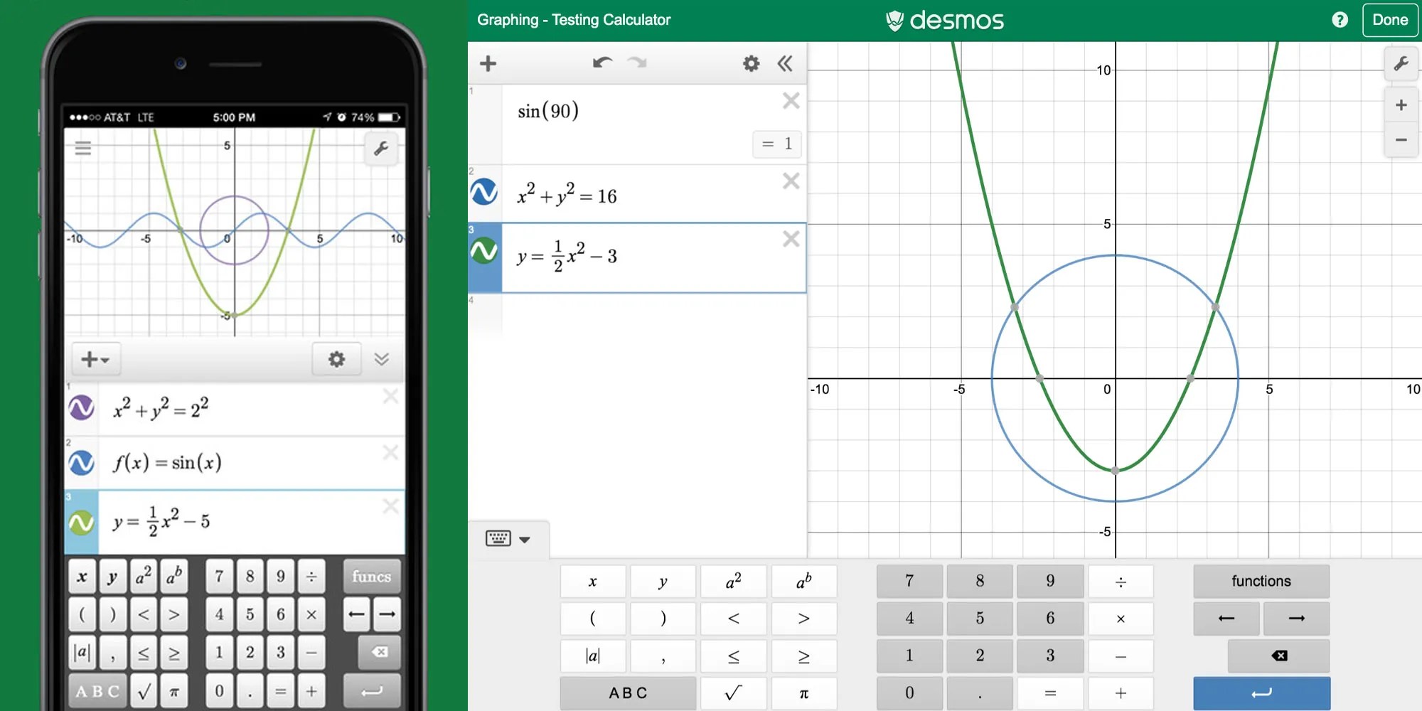1422x711 pixels.
Task: Tap the 0 key on the desktop keypad
Action: tap(909, 693)
